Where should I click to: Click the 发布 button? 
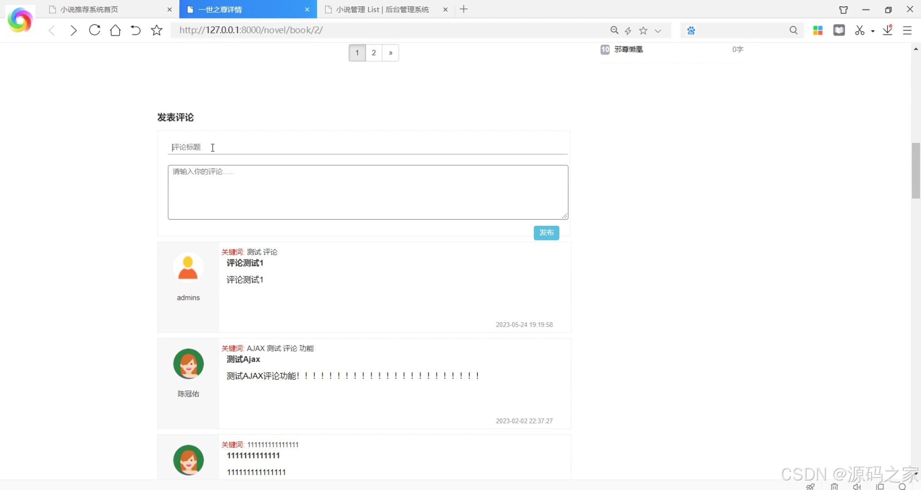point(546,233)
